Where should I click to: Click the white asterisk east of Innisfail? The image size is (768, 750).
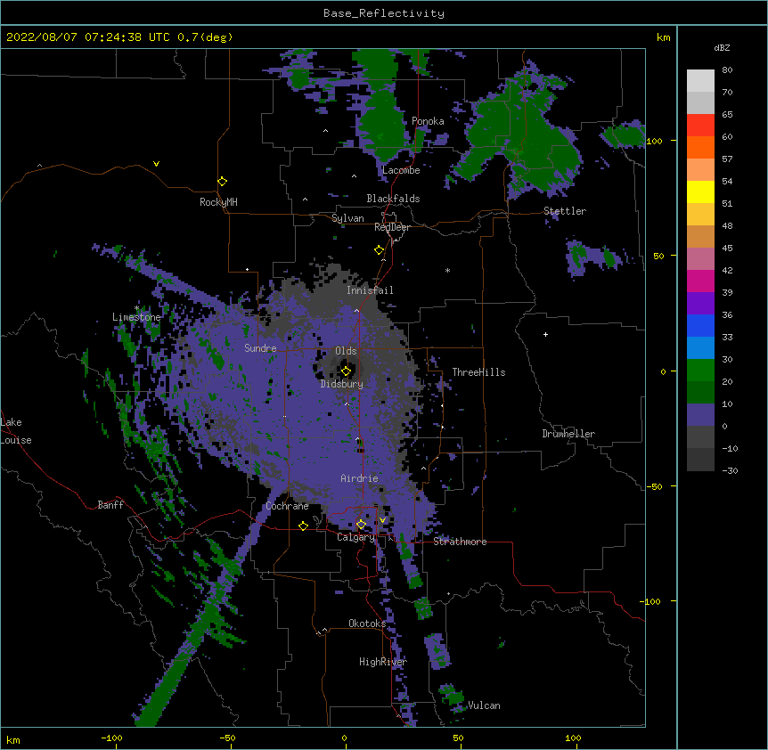[x=447, y=270]
